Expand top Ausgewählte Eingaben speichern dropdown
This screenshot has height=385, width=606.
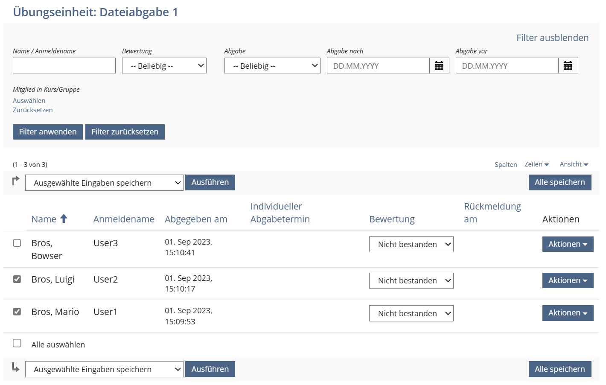[x=104, y=183]
